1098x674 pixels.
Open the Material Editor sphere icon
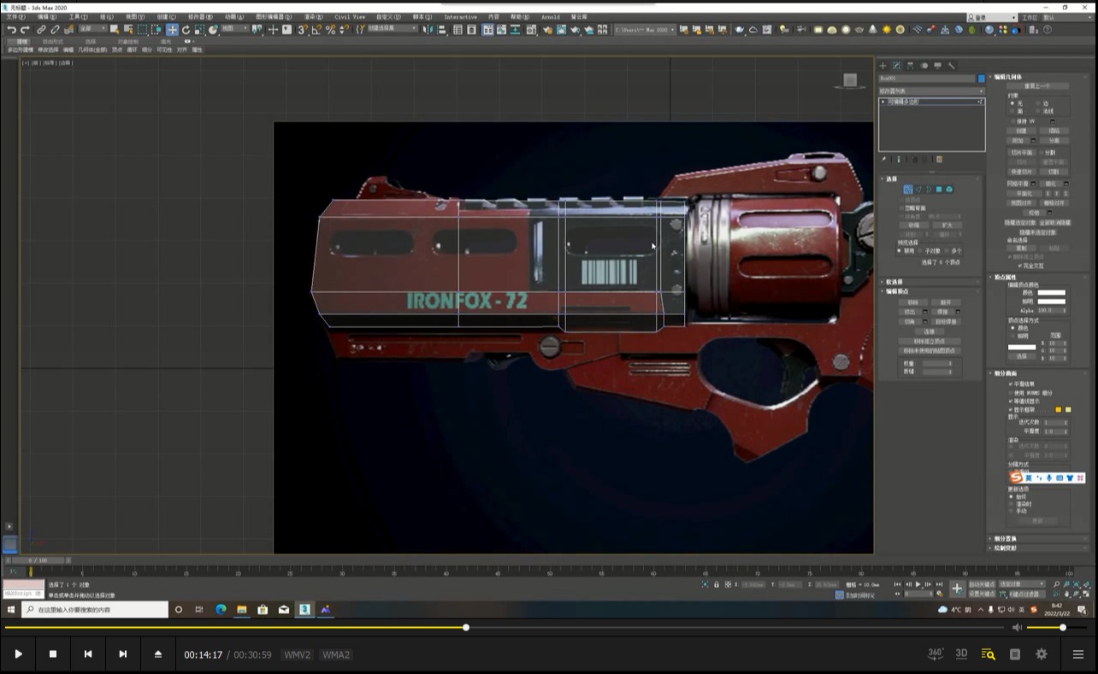531,29
